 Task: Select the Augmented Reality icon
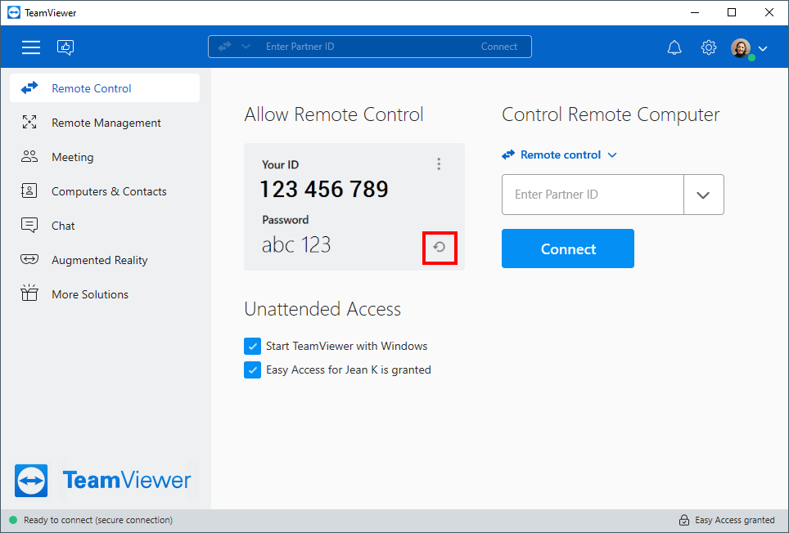(x=30, y=259)
